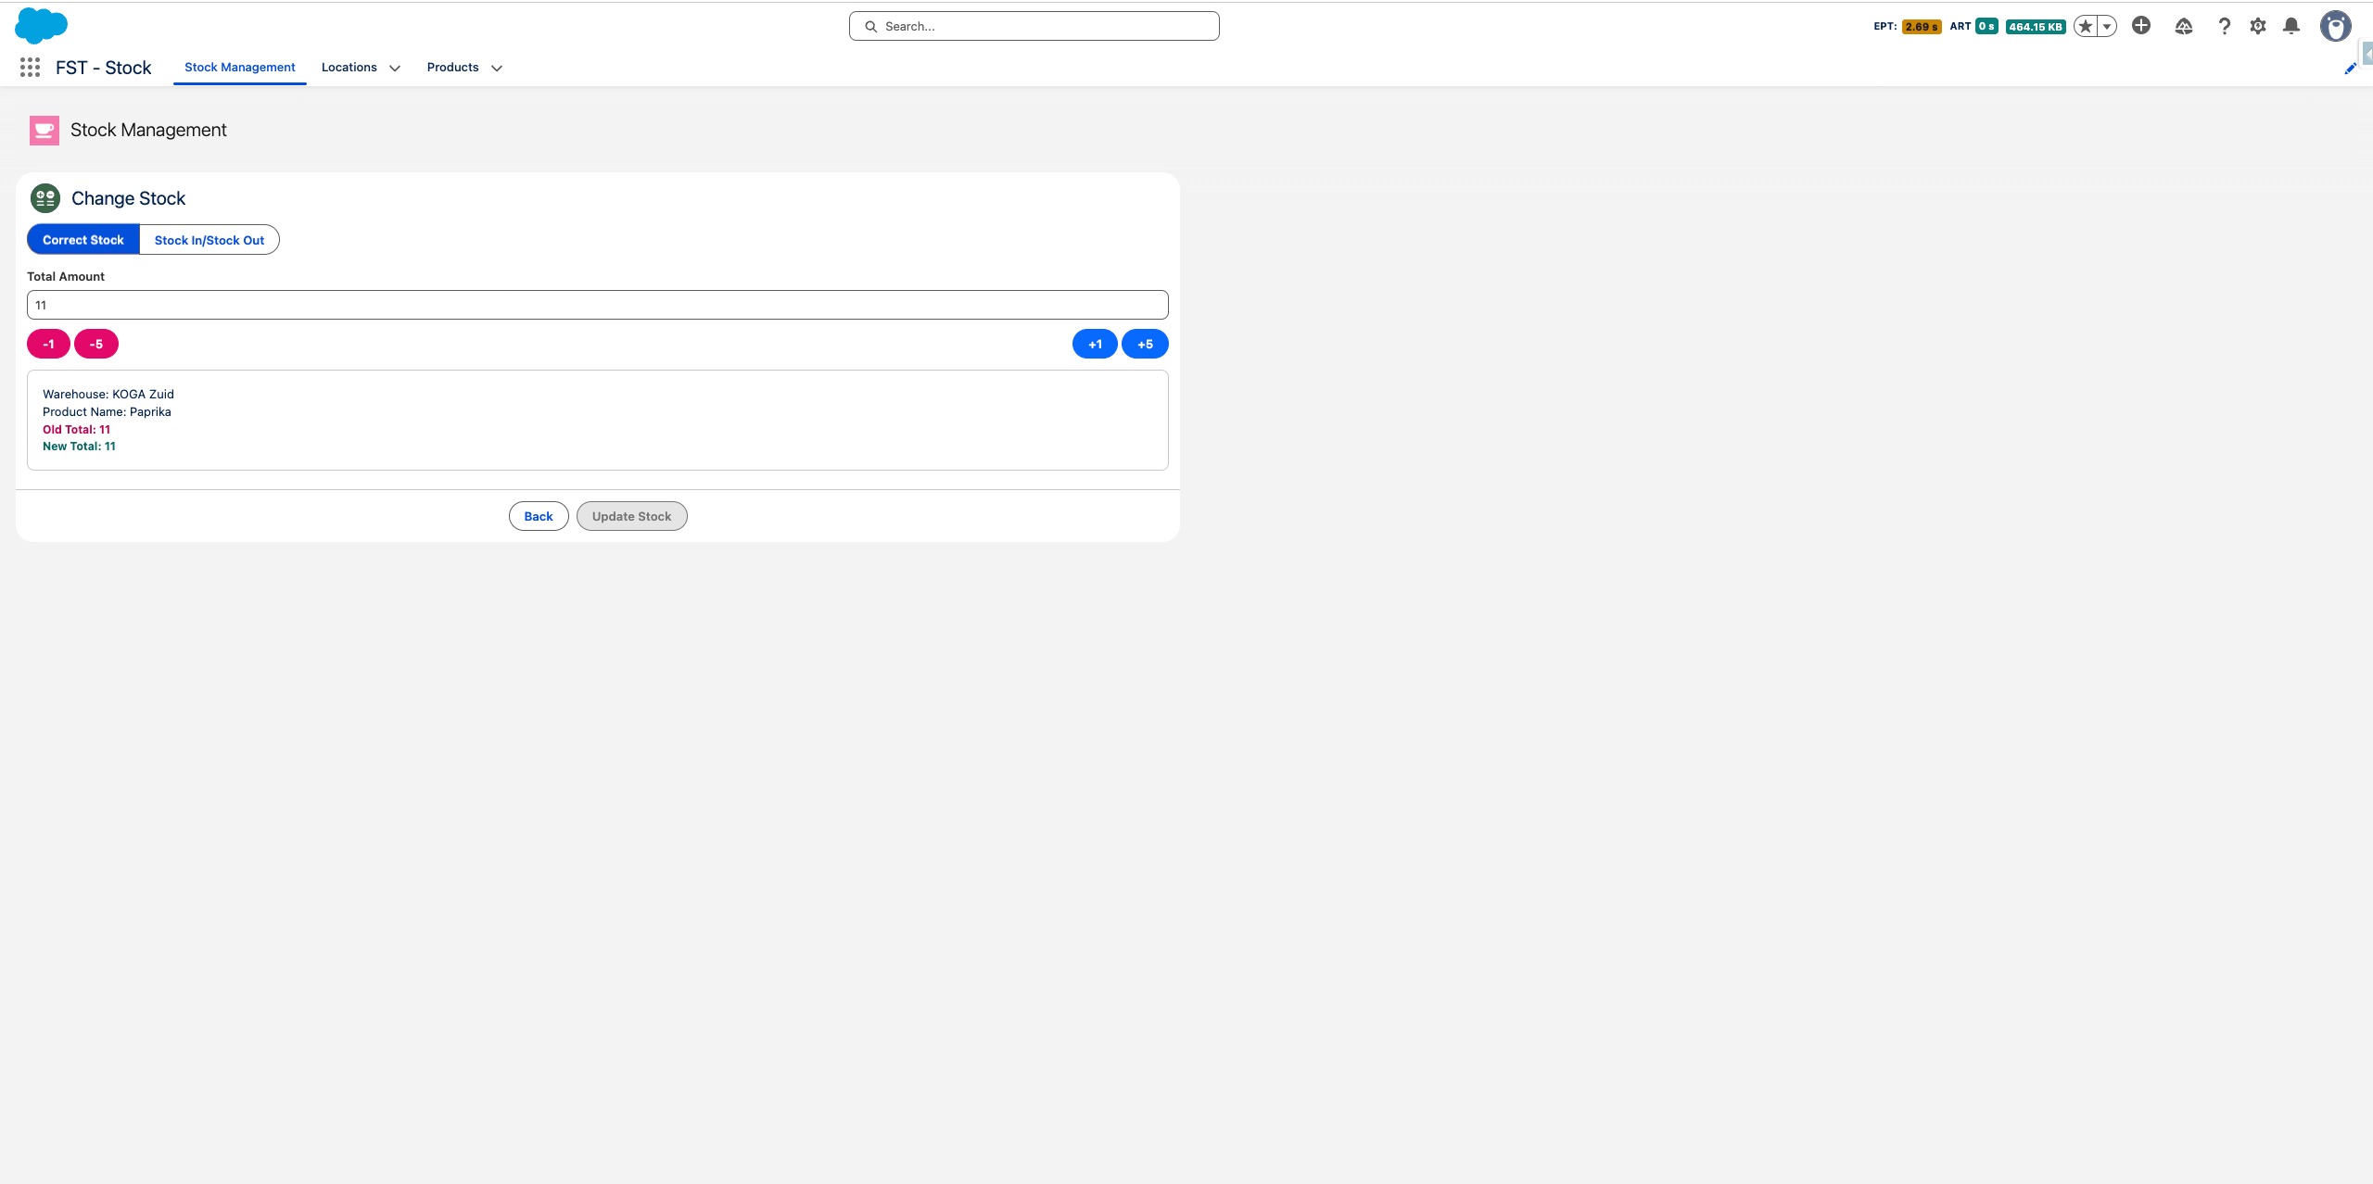Open the Setup gear icon

pyautogui.click(x=2258, y=26)
